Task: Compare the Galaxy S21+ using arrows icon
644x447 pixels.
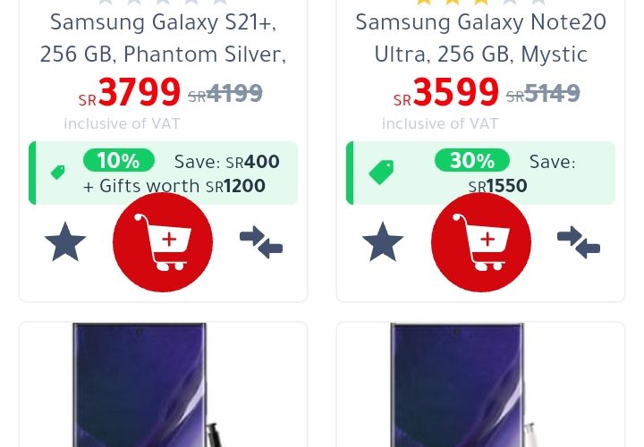Action: [261, 242]
